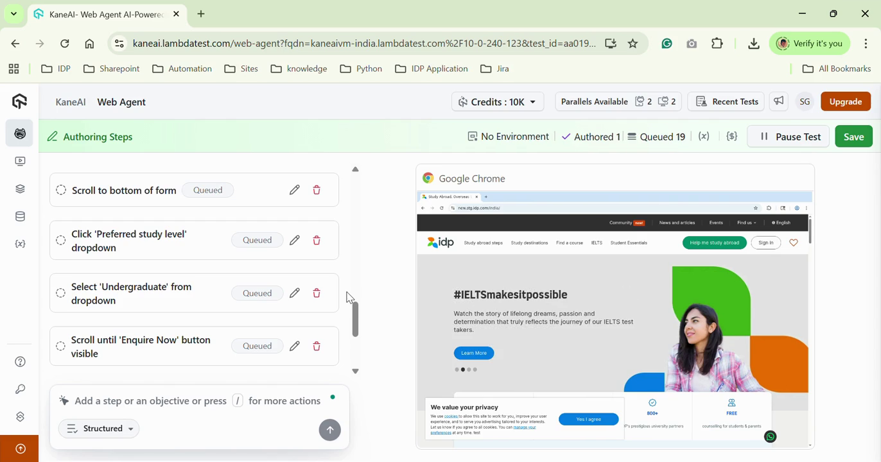The image size is (881, 462).
Task: Click the LambdaTest logo in sidebar
Action: coord(20,101)
